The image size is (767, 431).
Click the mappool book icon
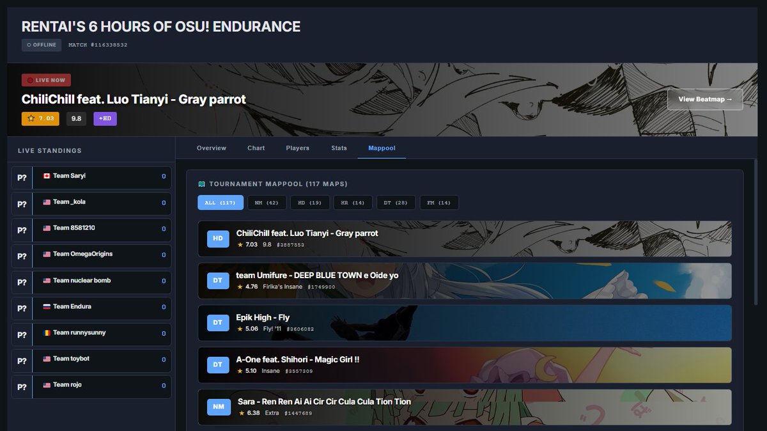point(201,184)
